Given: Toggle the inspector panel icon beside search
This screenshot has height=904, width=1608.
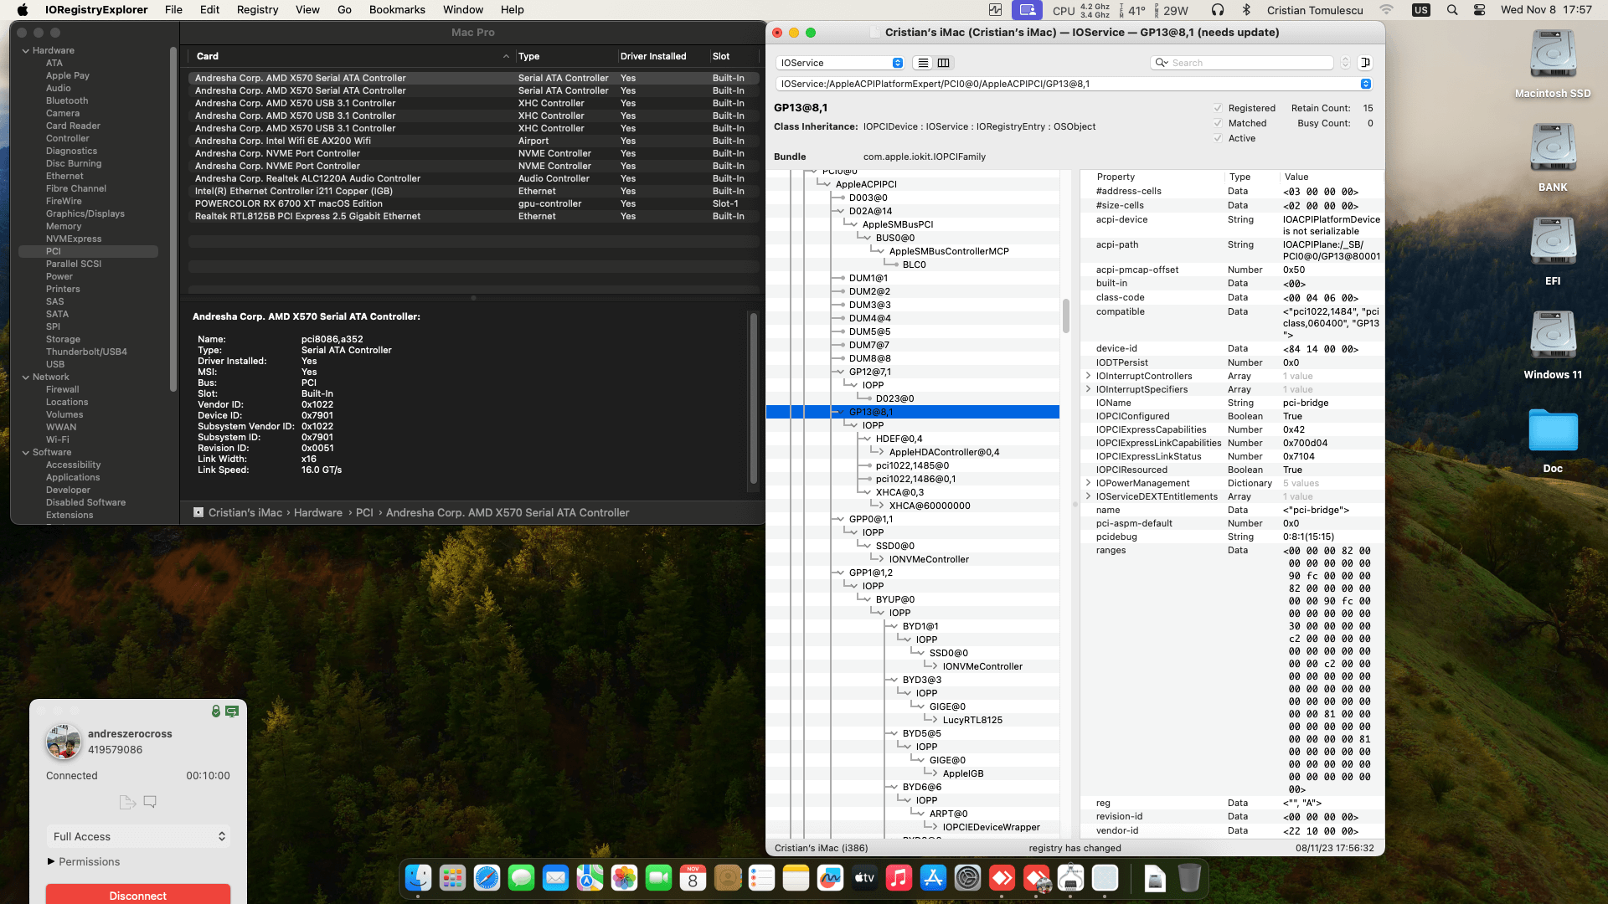Looking at the screenshot, I should tap(1365, 63).
